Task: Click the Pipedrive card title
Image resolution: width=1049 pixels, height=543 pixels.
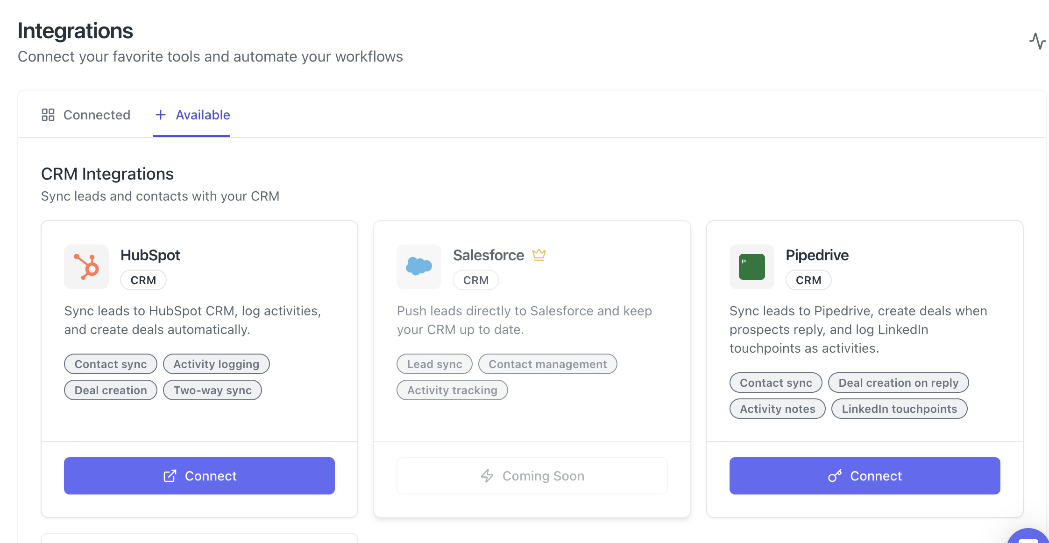Action: pyautogui.click(x=817, y=255)
